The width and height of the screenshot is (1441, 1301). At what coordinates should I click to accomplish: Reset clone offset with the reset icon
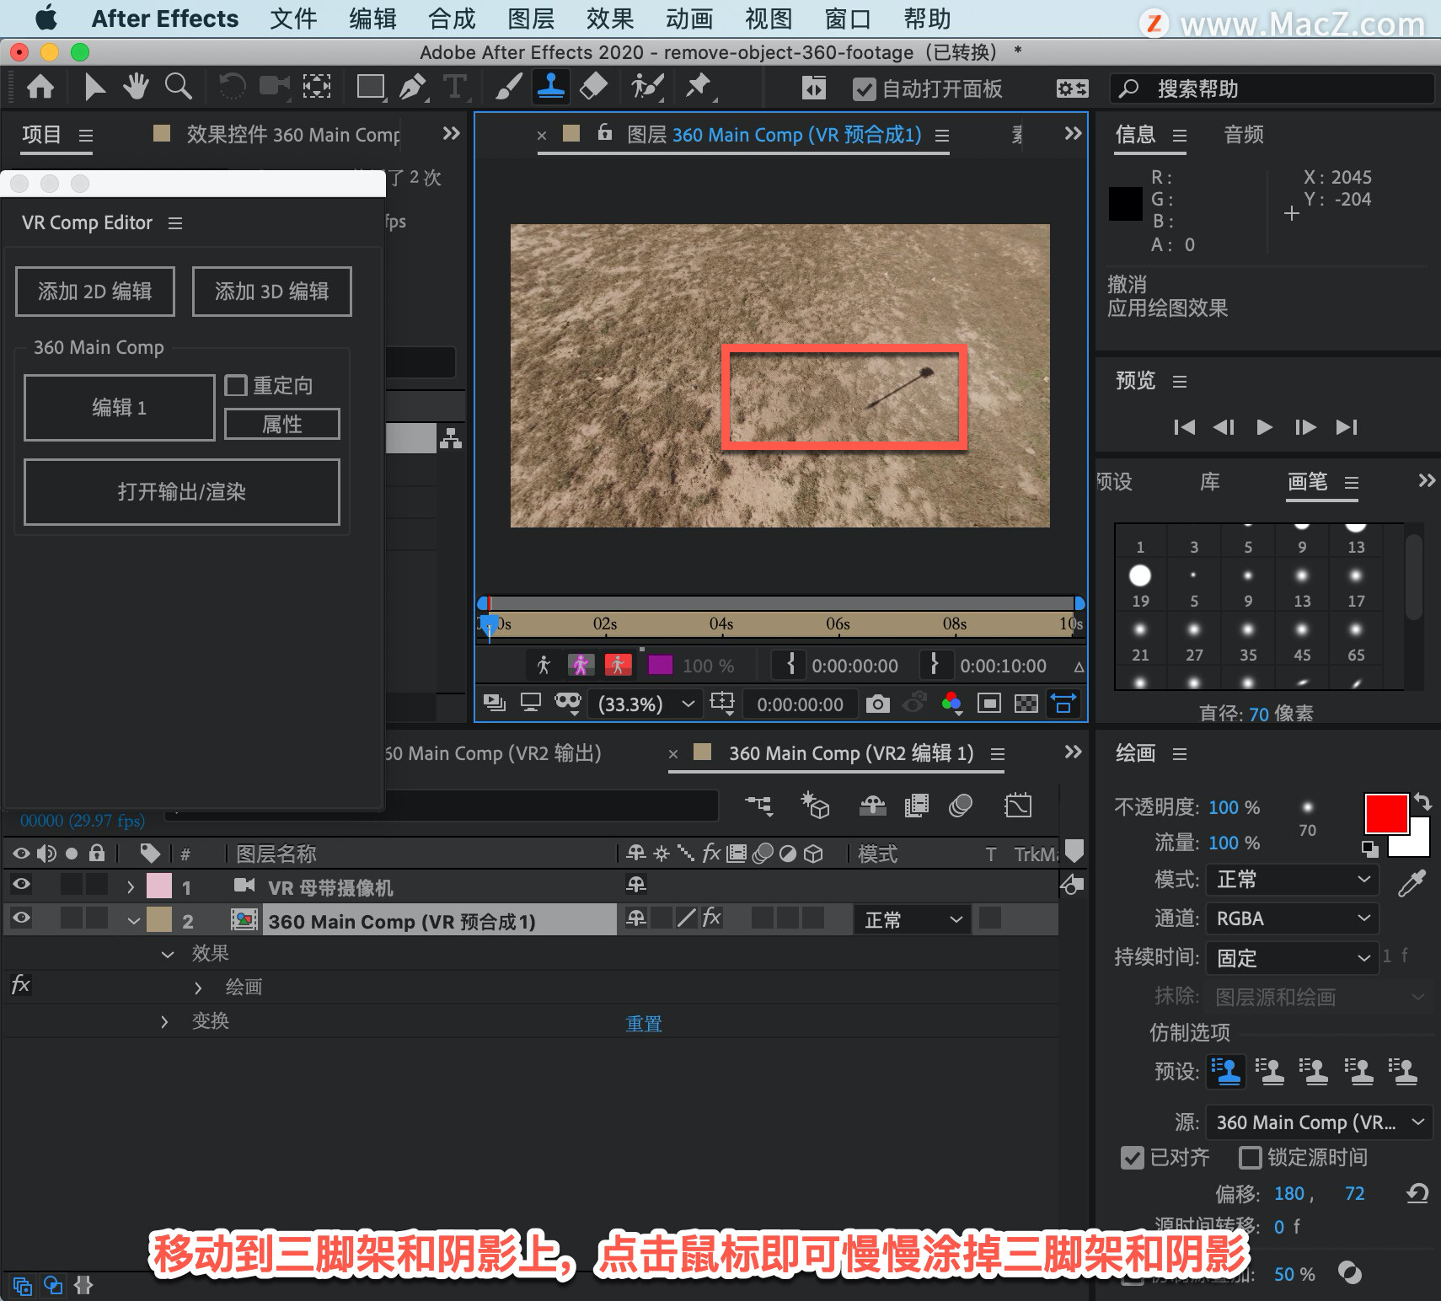[x=1417, y=1192]
